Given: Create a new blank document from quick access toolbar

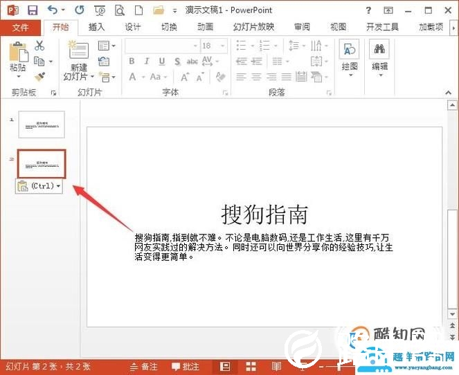Looking at the screenshot, I should coord(138,10).
